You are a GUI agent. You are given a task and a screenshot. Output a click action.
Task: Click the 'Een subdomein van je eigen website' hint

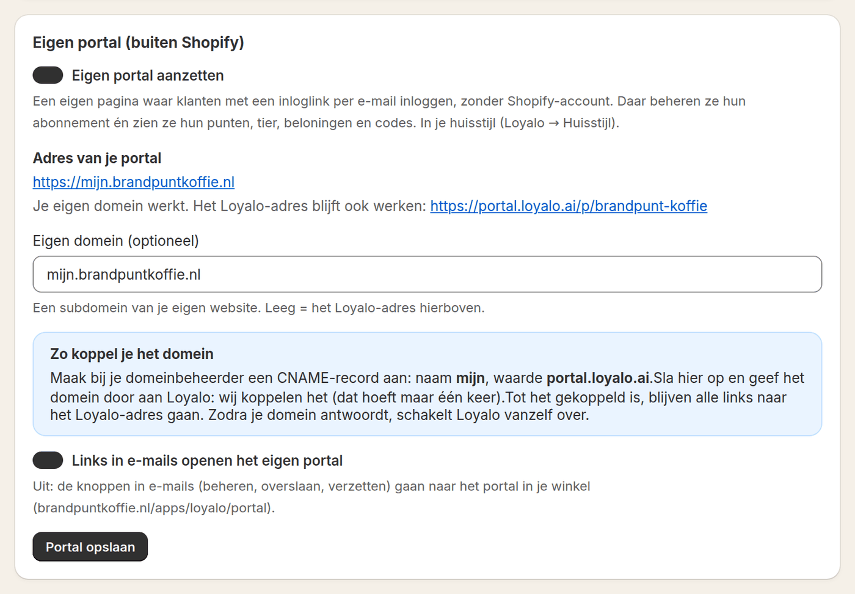point(259,308)
